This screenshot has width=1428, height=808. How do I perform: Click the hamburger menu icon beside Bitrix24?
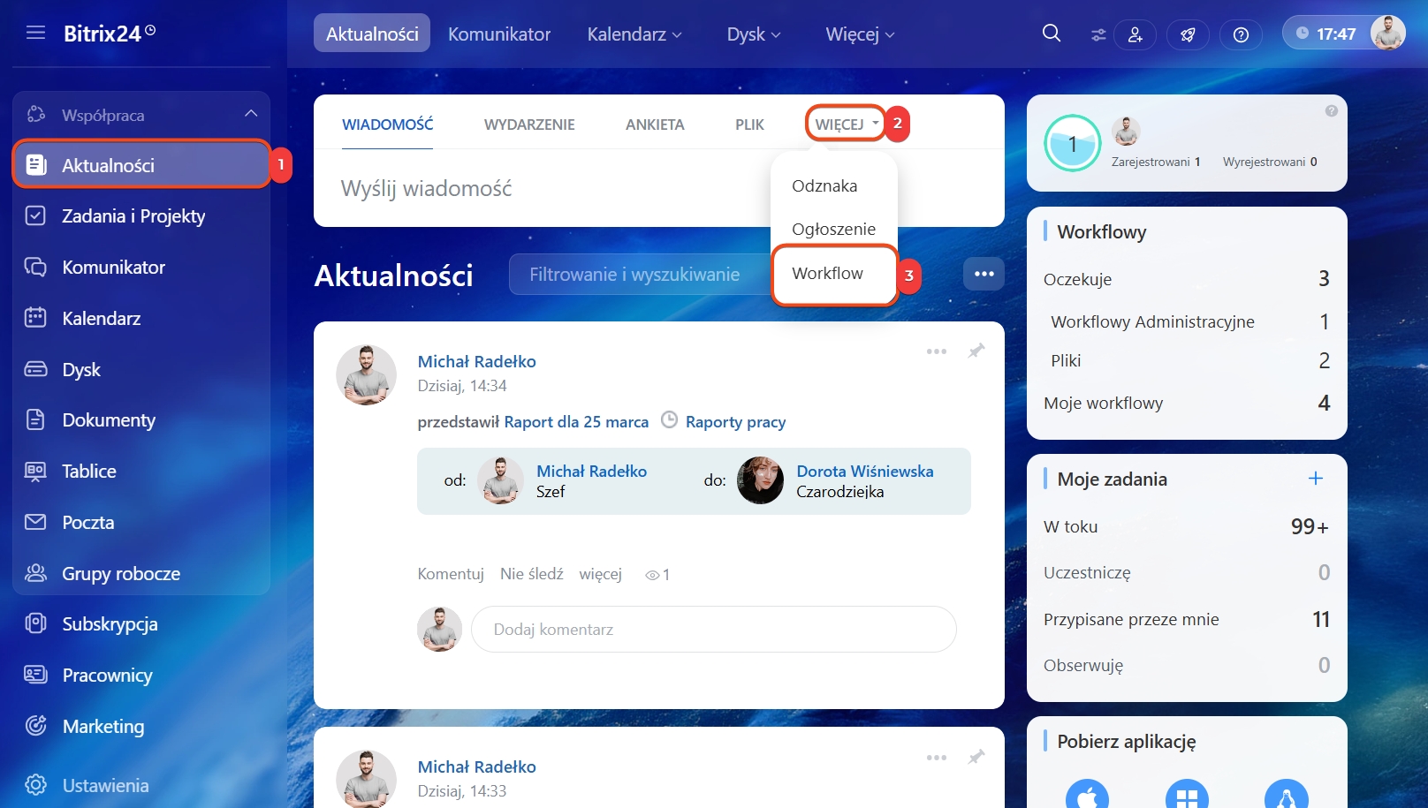35,34
